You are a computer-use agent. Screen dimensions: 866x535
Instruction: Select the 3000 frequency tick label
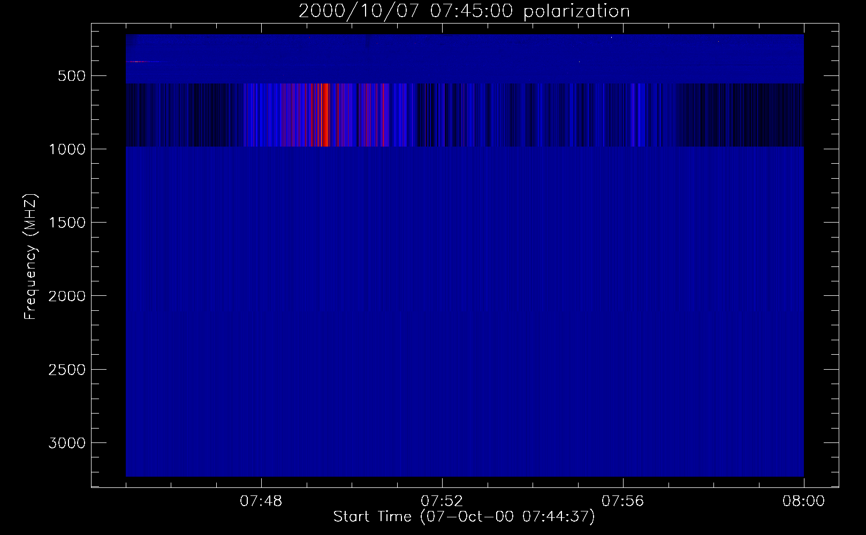point(67,443)
